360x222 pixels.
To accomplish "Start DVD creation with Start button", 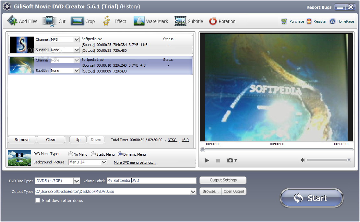I will tap(312, 198).
